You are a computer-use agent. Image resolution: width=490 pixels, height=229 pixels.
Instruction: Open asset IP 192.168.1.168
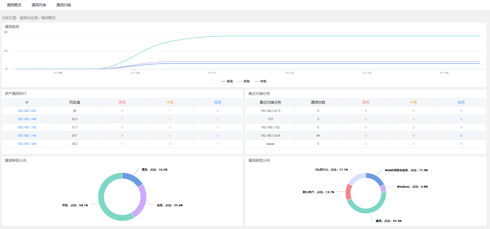pos(27,119)
